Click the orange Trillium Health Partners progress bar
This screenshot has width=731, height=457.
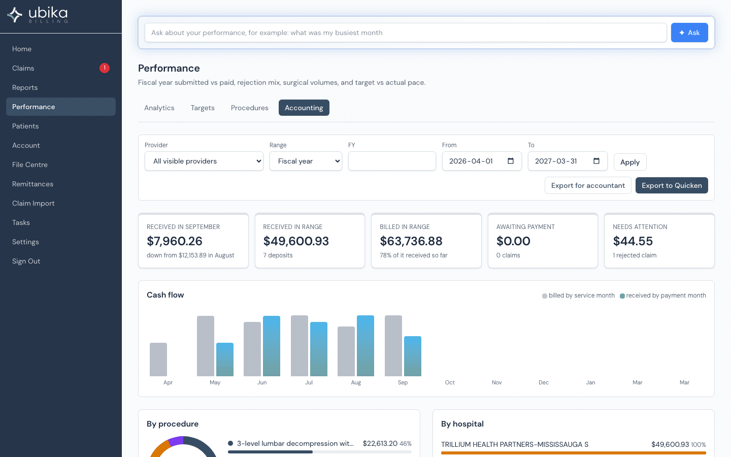click(x=574, y=453)
